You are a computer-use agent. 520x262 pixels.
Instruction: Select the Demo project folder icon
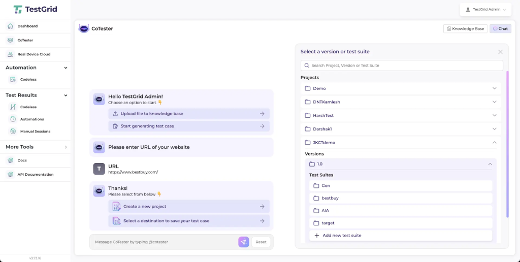click(x=307, y=88)
